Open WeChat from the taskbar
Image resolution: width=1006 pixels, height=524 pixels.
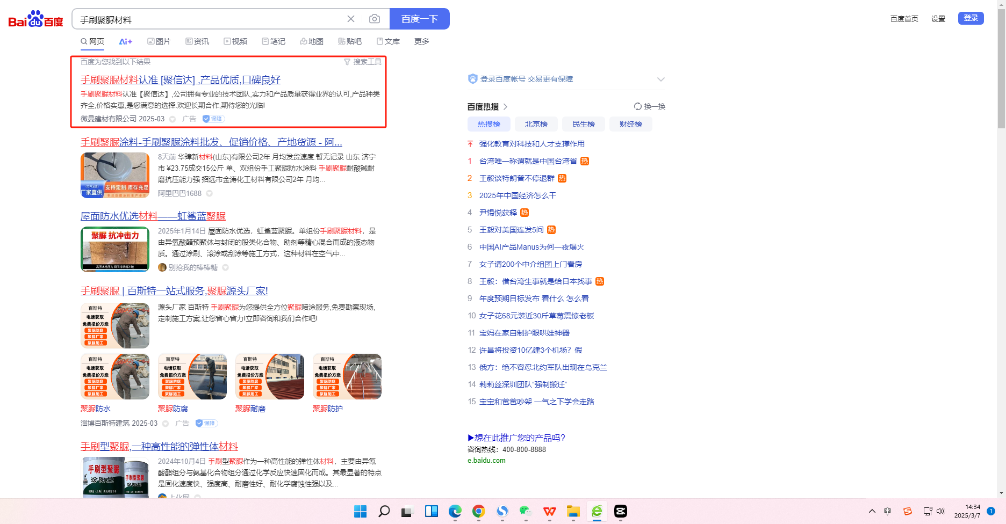point(526,511)
